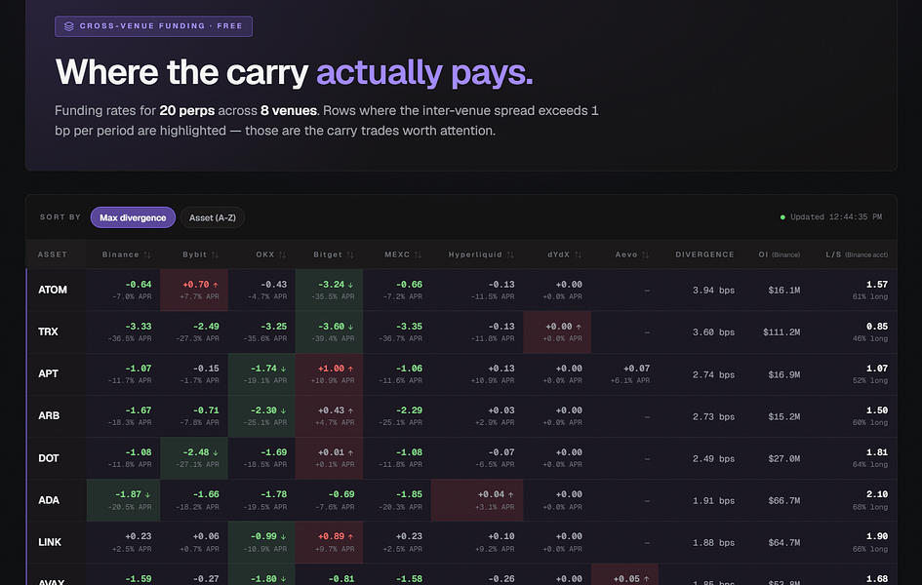Sort by Binance column arrows icon

click(147, 254)
